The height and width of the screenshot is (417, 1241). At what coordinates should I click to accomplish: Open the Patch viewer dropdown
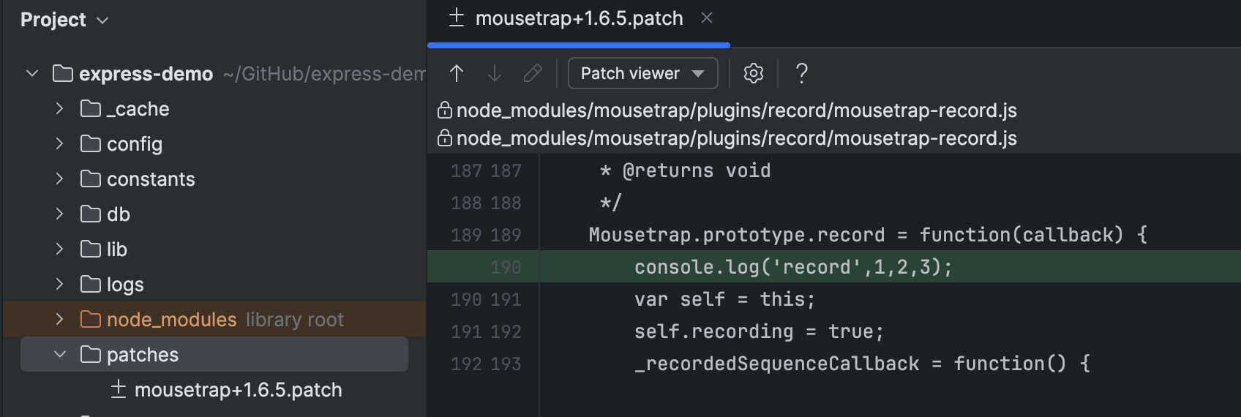coord(642,73)
